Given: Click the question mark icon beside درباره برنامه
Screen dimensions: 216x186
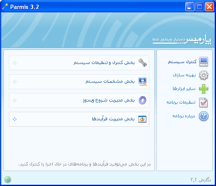Looking at the screenshot, I should (x=204, y=116).
